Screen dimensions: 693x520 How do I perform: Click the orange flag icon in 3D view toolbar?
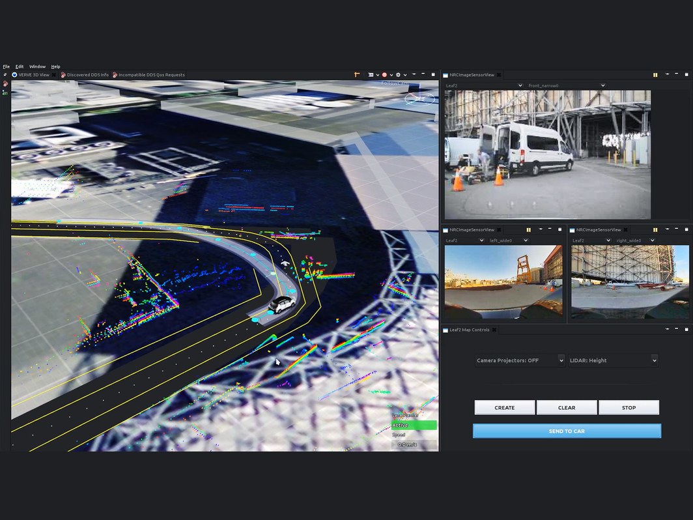357,75
